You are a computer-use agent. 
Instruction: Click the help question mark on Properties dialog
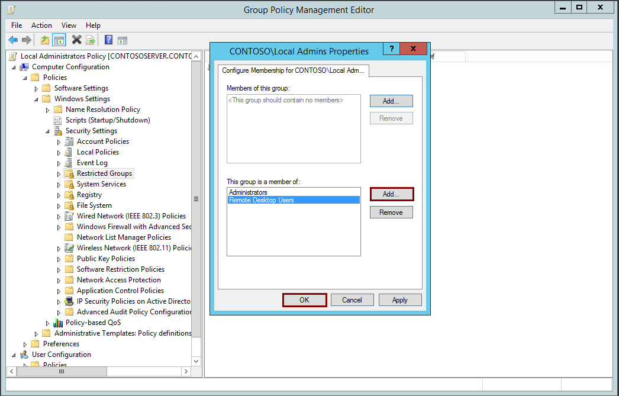pos(391,49)
